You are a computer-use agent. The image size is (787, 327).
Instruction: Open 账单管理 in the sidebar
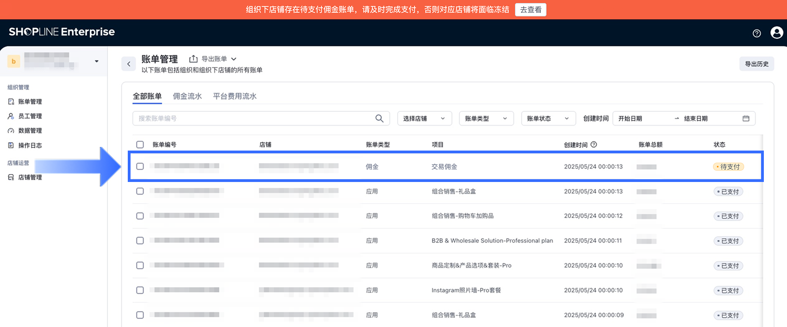pos(30,102)
